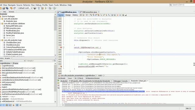Viewport: 195px width, 110px height.
Task: Click the Debug Project toolbar icon
Action: point(50,8)
